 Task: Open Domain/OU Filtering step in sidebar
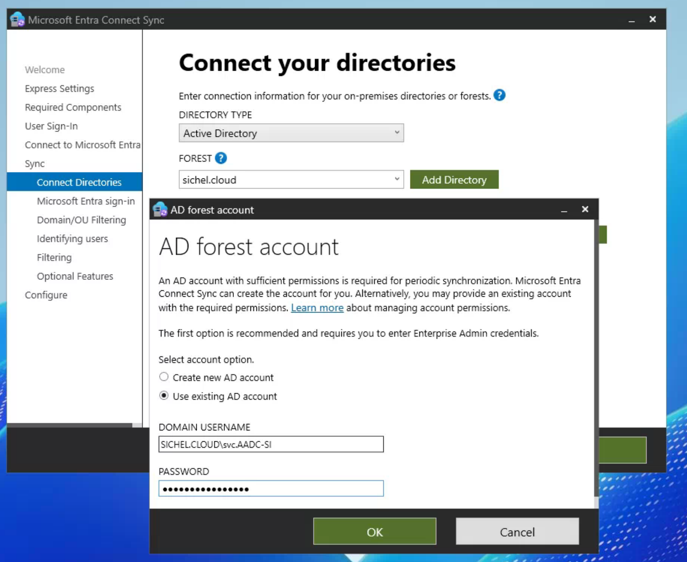(81, 220)
